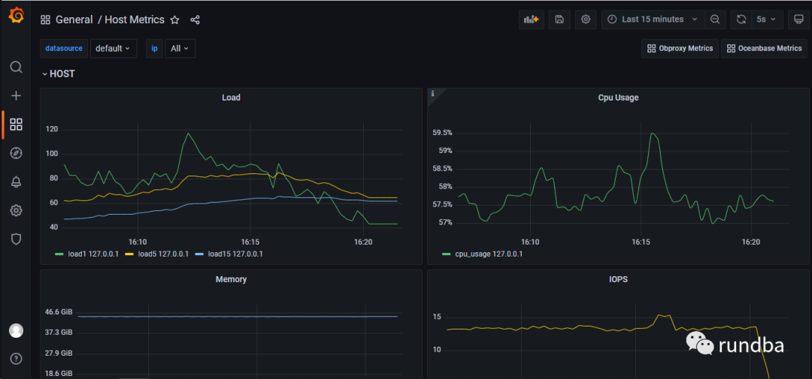Open the Alerting bell icon
The width and height of the screenshot is (812, 379).
point(16,182)
